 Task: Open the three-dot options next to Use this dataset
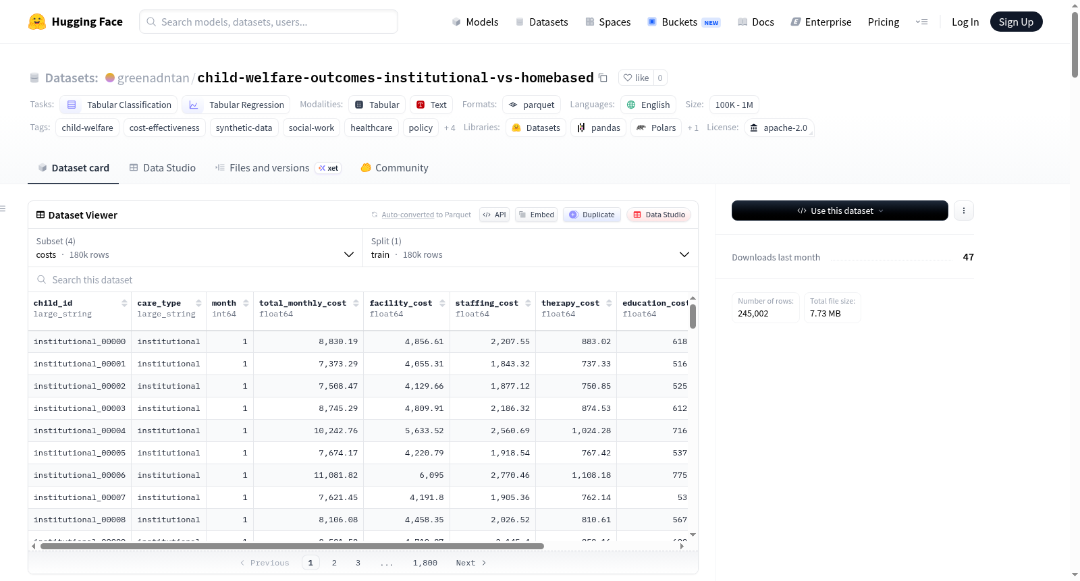(964, 211)
